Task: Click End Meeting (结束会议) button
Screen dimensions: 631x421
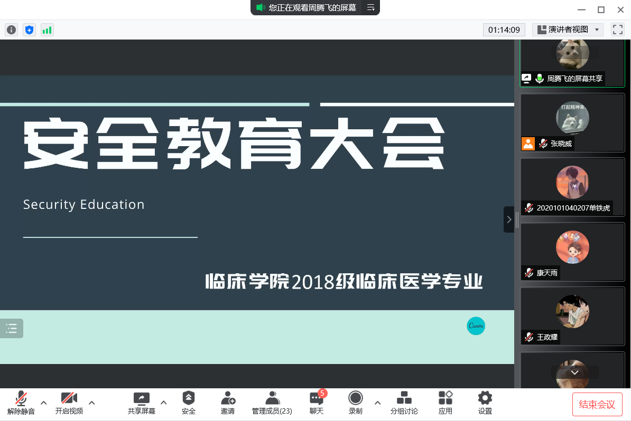Action: tap(597, 405)
